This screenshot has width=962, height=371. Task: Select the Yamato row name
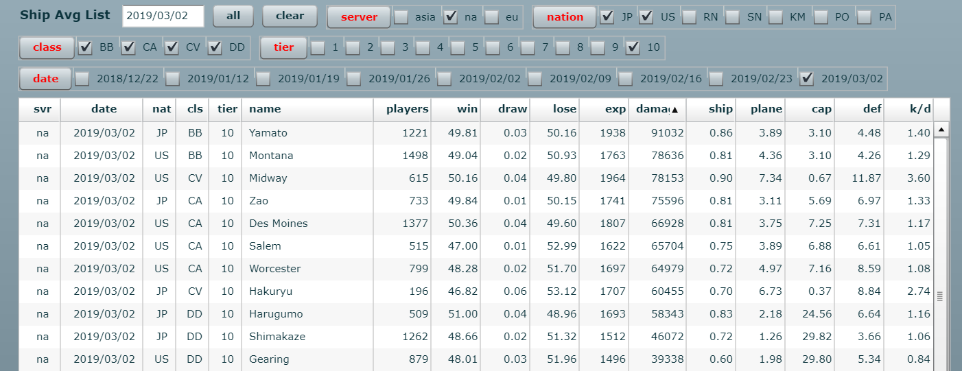[268, 133]
